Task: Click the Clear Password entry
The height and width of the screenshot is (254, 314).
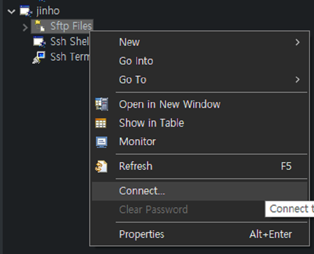Action: [x=153, y=209]
